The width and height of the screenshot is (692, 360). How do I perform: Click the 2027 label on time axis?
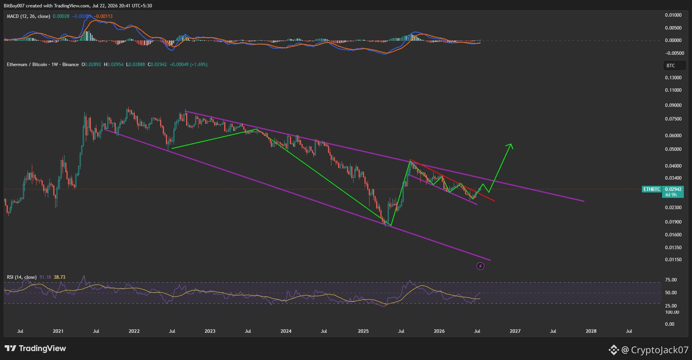[x=515, y=331]
